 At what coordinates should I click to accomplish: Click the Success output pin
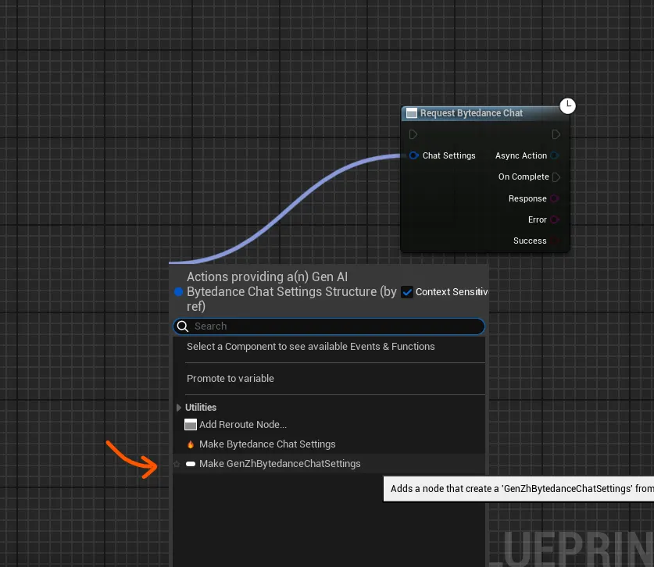point(555,241)
